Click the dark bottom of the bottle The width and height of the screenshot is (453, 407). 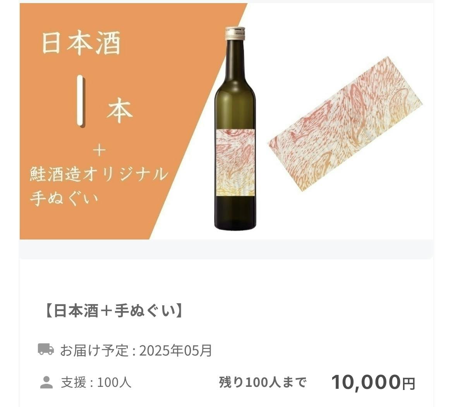pyautogui.click(x=235, y=214)
